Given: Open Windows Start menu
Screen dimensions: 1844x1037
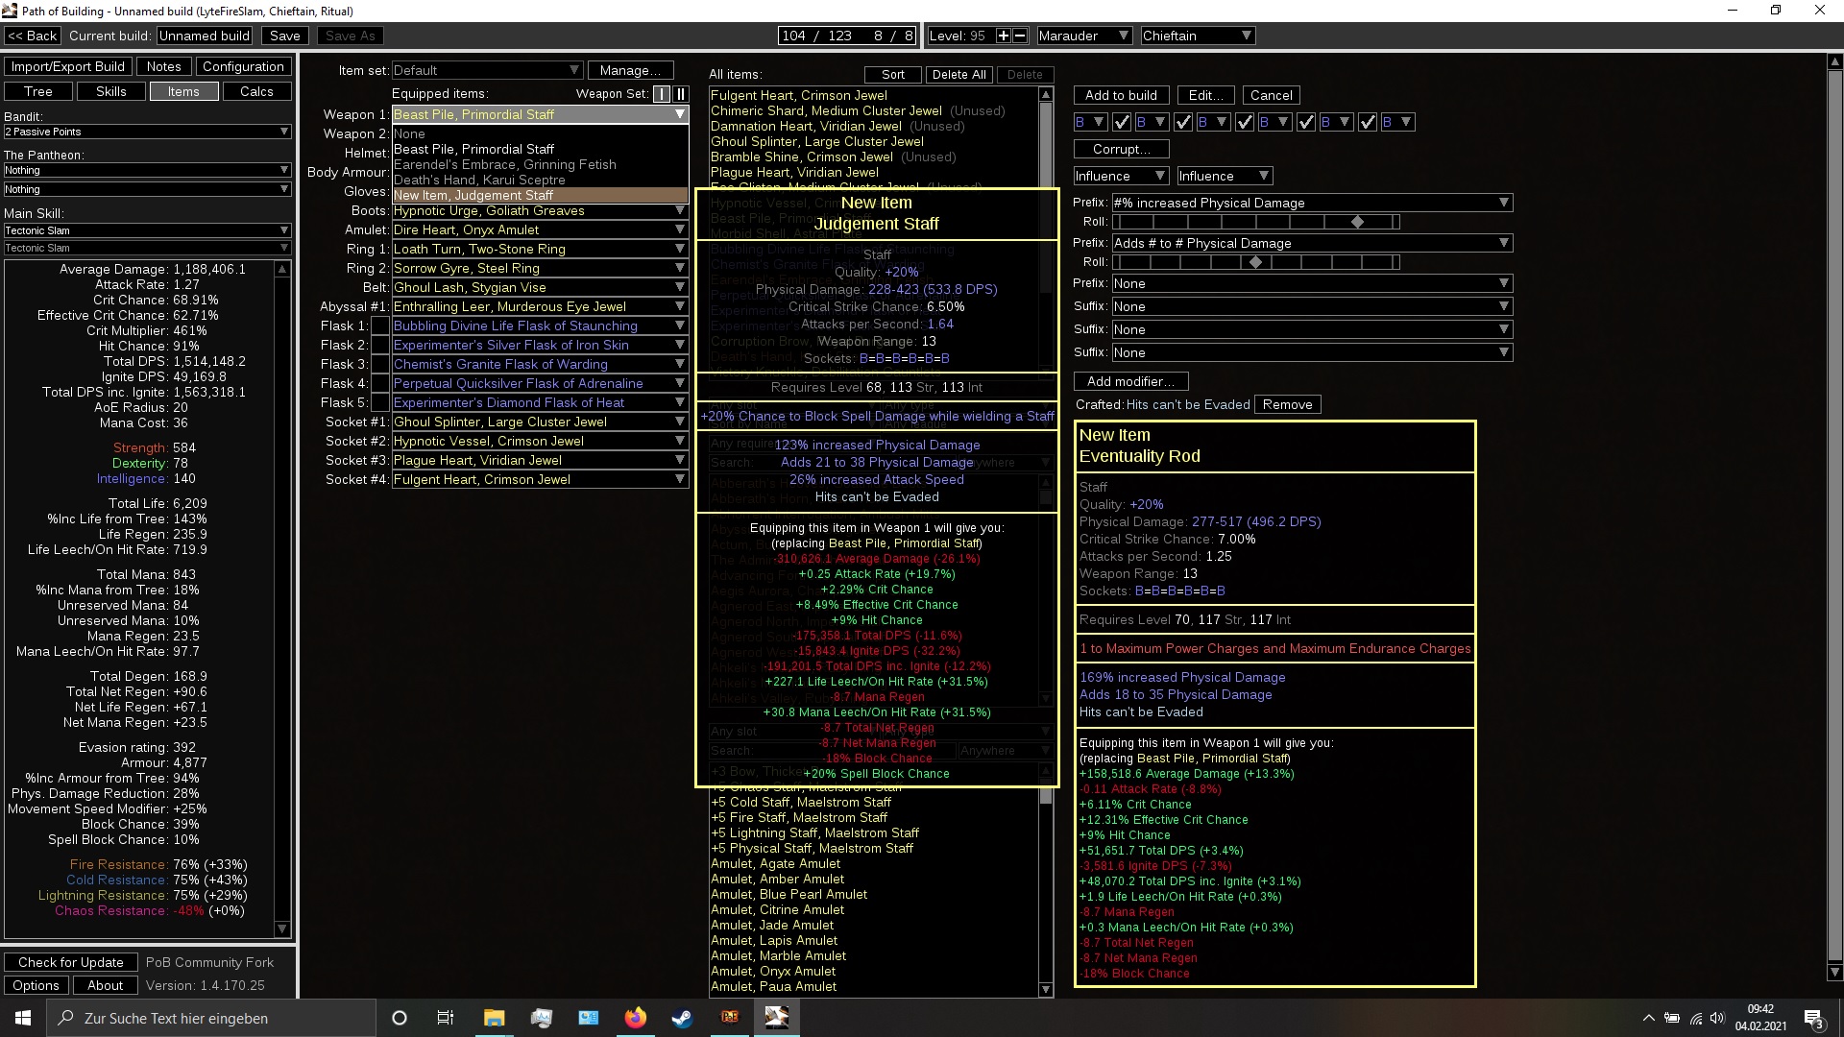Looking at the screenshot, I should click(x=23, y=1018).
